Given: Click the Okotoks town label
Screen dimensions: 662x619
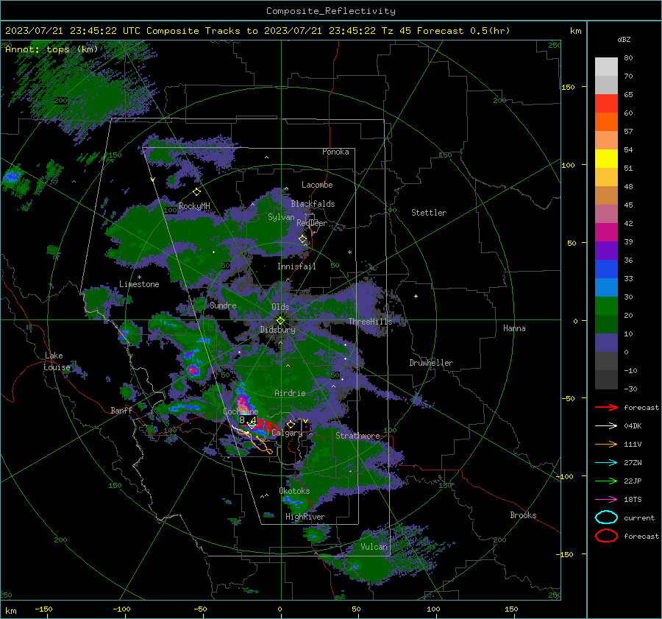Looking at the screenshot, I should point(294,491).
